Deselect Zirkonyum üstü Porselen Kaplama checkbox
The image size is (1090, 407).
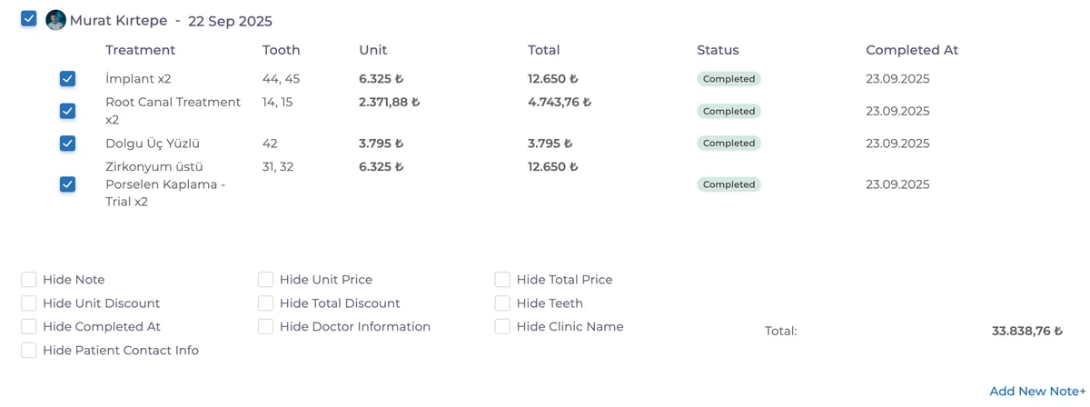(x=67, y=184)
